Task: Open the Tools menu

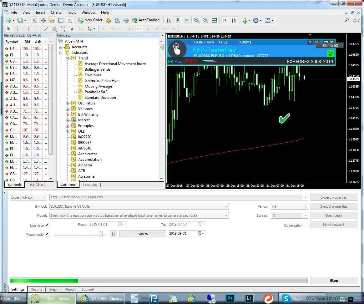Action: [x=71, y=12]
